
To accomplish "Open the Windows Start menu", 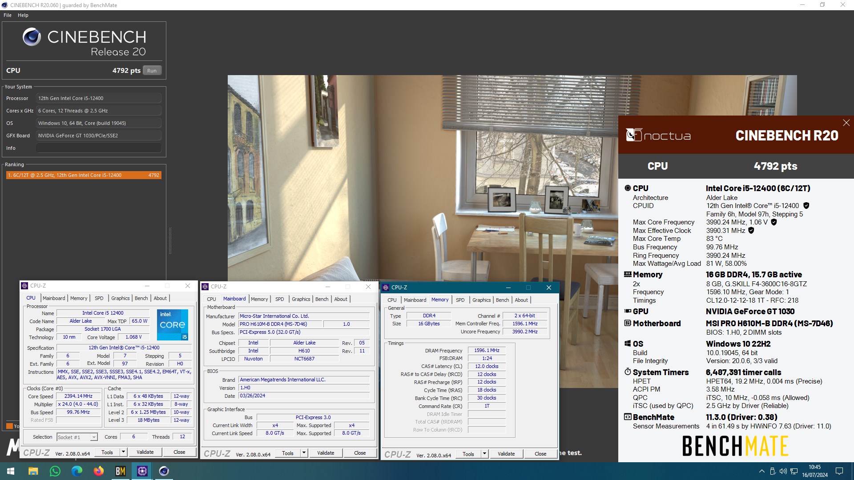I will pyautogui.click(x=11, y=471).
